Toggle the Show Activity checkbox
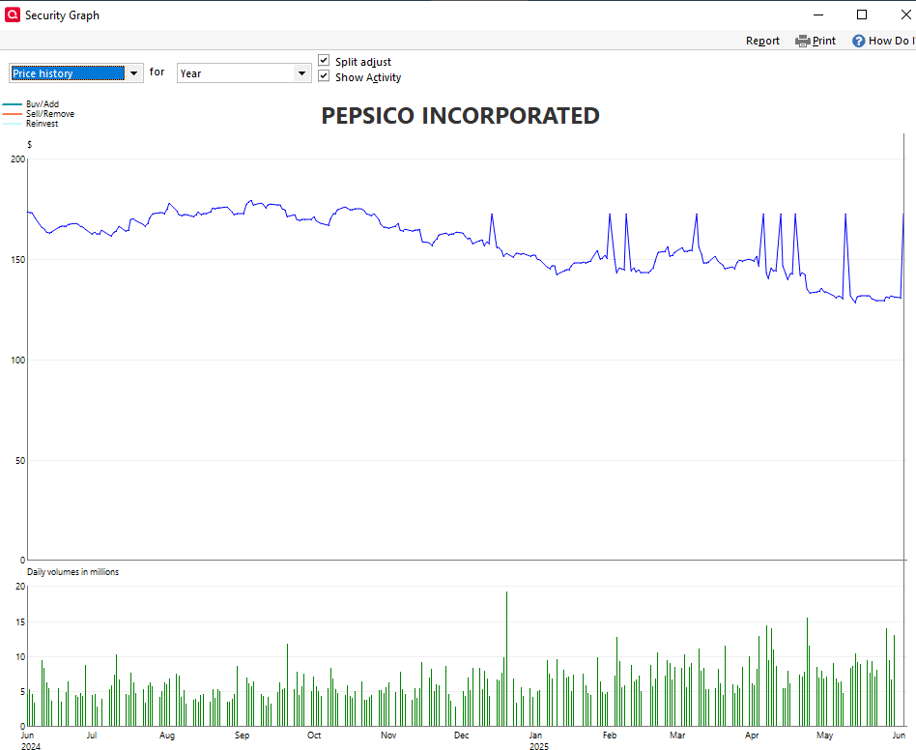The width and height of the screenshot is (916, 750). click(x=324, y=76)
